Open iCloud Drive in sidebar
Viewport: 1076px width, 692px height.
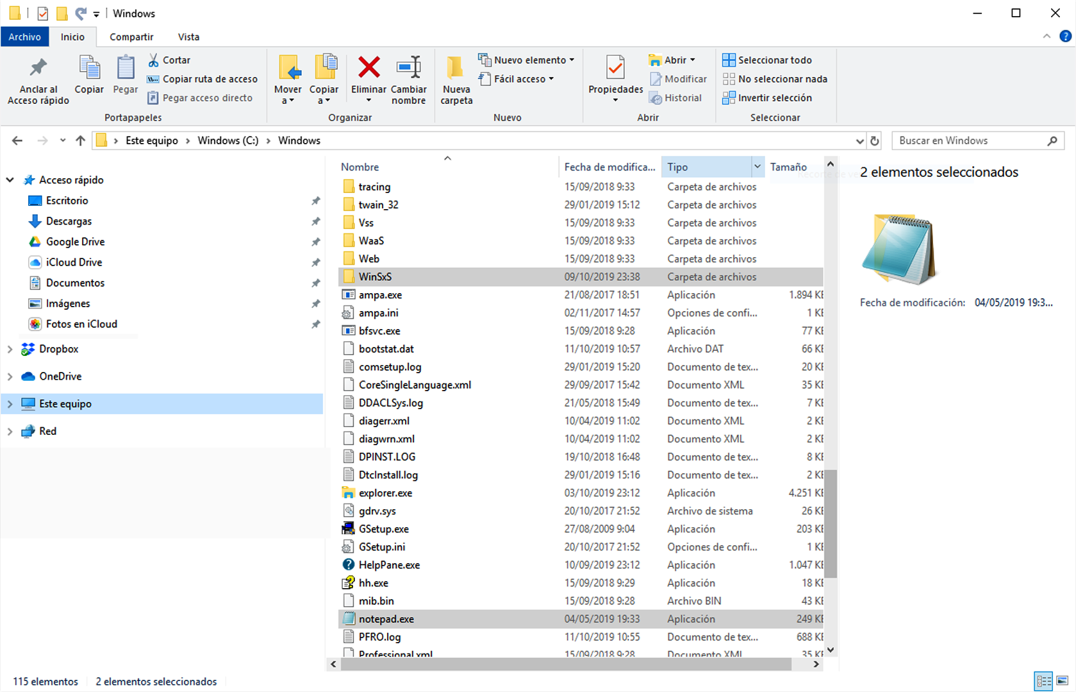[74, 262]
